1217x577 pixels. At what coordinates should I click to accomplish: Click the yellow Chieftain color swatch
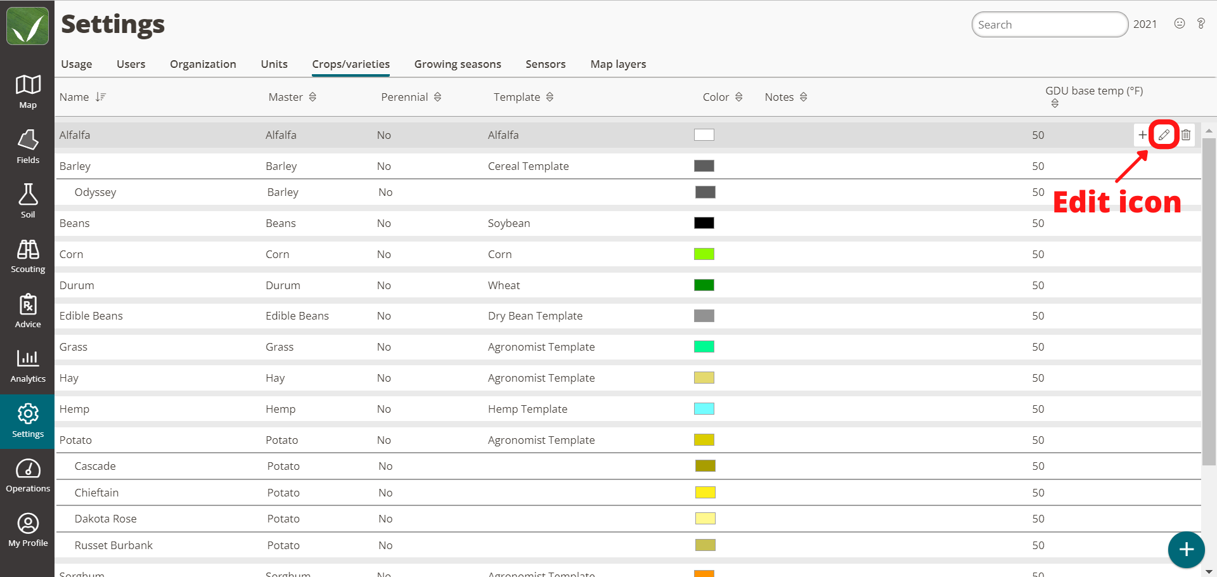click(x=705, y=492)
